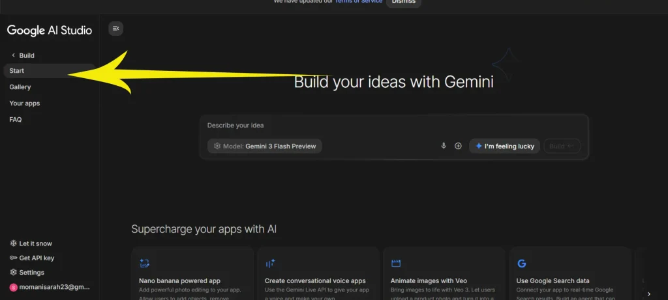Click the Google AI Studio logo

pyautogui.click(x=50, y=30)
